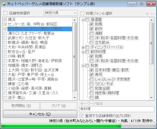This screenshot has width=157, height=129.
Task: Click 取得開始 (R) button
Action: 21,106
